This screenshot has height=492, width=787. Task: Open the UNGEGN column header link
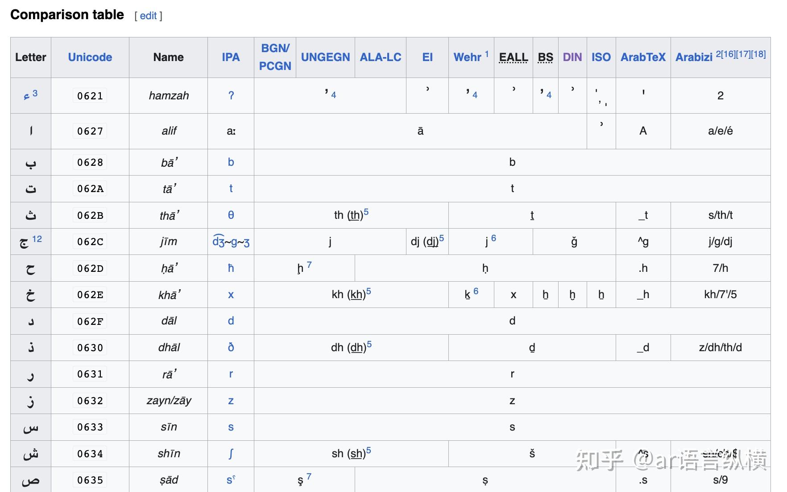(x=325, y=57)
